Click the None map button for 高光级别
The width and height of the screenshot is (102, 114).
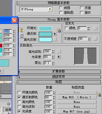point(77,107)
